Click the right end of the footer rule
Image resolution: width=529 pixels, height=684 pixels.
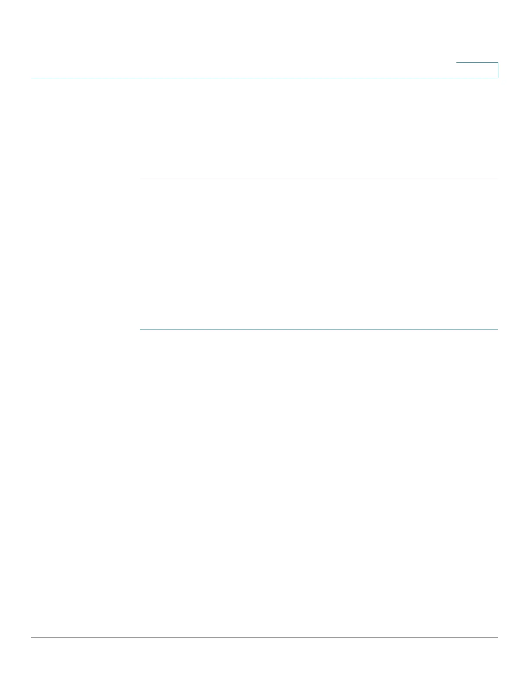tap(496, 637)
